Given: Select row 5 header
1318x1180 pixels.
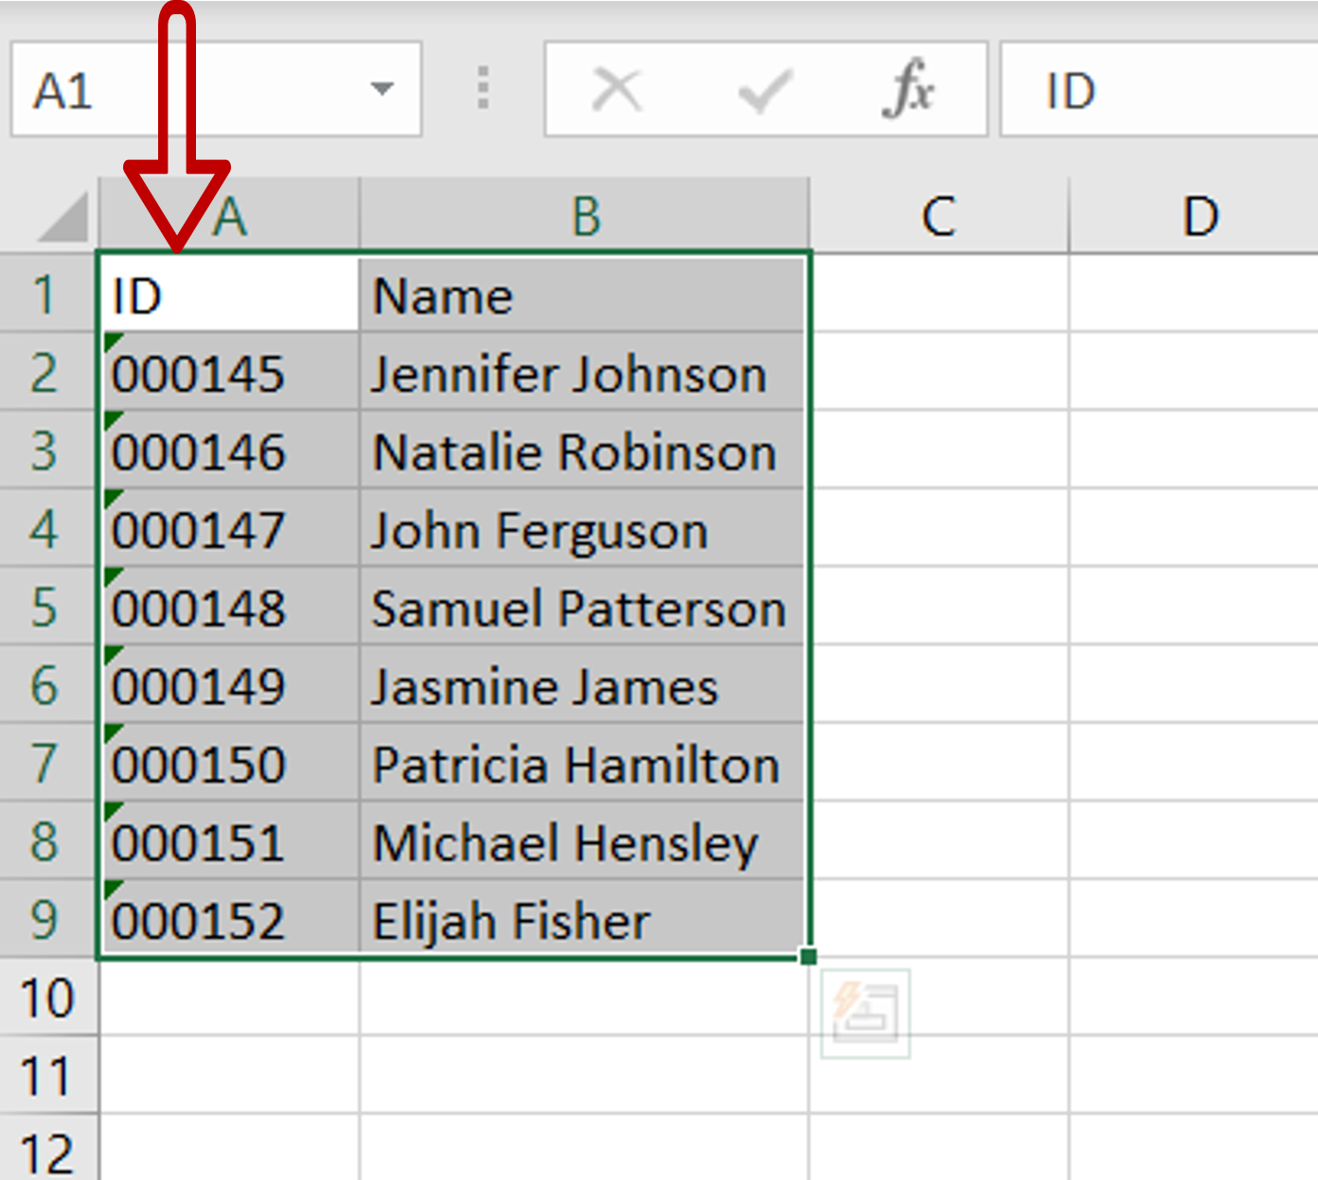Looking at the screenshot, I should [45, 607].
